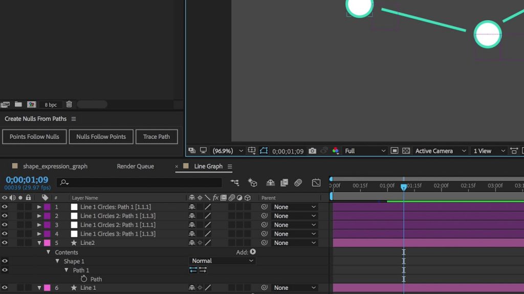Click the Toggle Pixel Aspect Ratio Correction icon
The image size is (524, 294).
pos(514,151)
